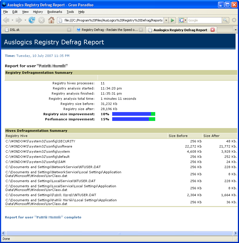Click the Forward navigation arrow
The image size is (239, 243).
[x=19, y=20]
